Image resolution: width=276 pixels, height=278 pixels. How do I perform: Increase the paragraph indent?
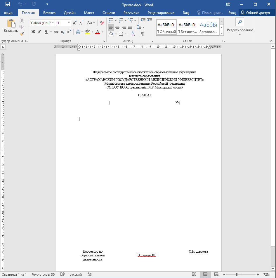pyautogui.click(x=150, y=20)
